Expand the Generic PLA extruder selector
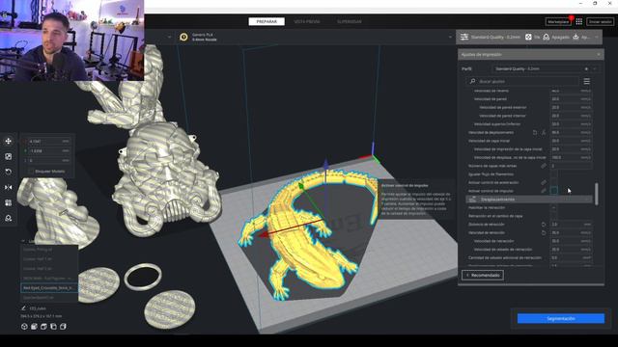Image resolution: width=618 pixels, height=347 pixels. tap(451, 37)
